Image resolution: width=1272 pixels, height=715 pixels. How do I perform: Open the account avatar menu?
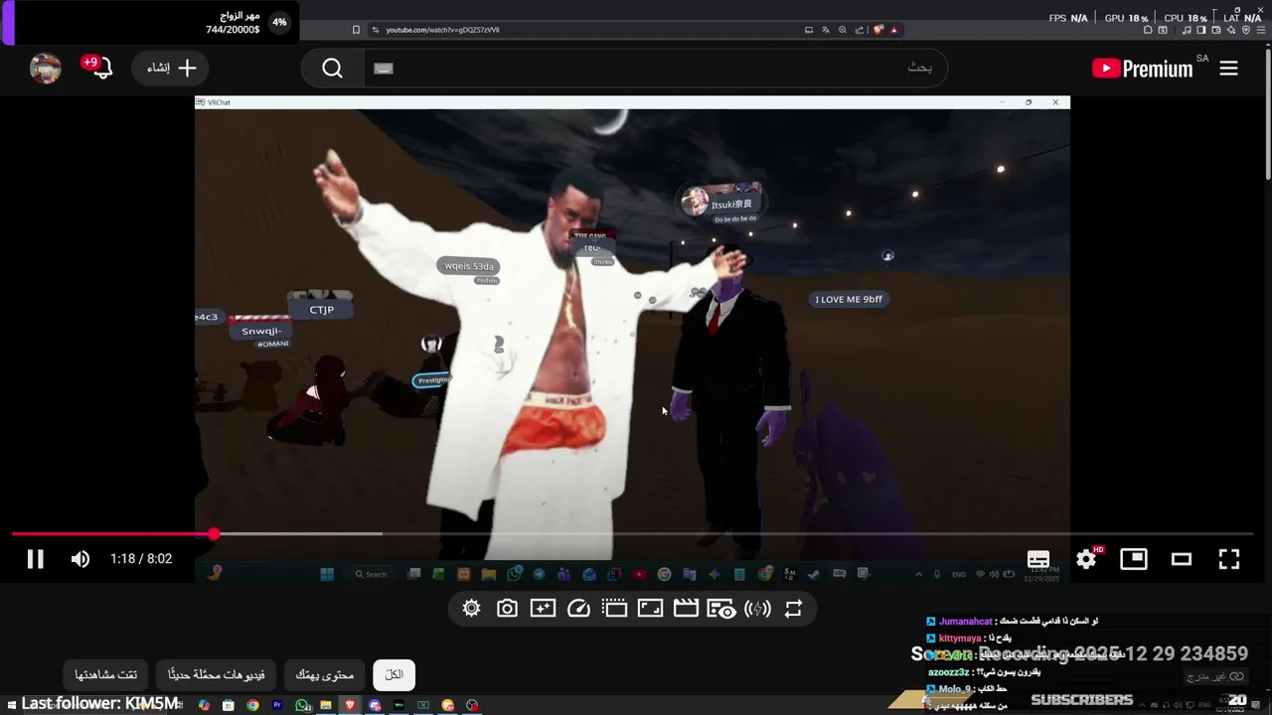[x=45, y=68]
